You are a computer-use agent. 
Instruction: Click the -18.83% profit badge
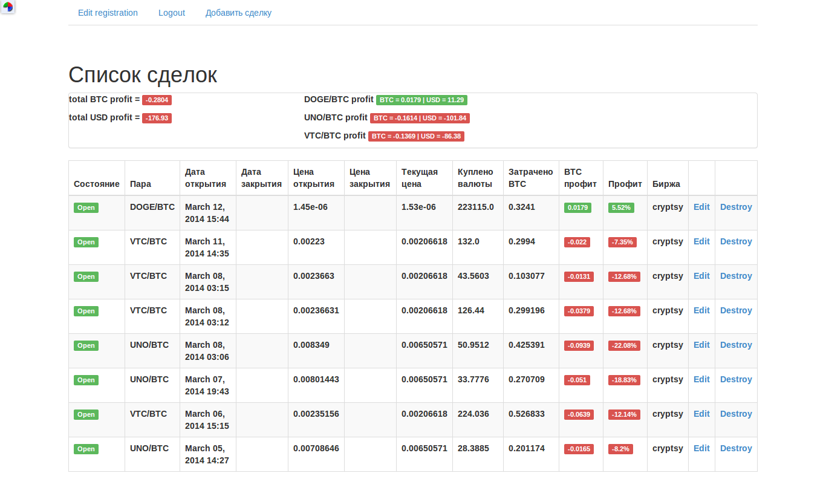click(x=624, y=380)
